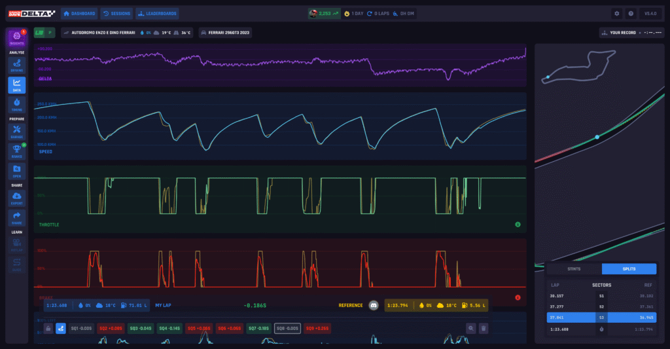Go to the Leaderboards page
The height and width of the screenshot is (349, 670).
point(157,13)
